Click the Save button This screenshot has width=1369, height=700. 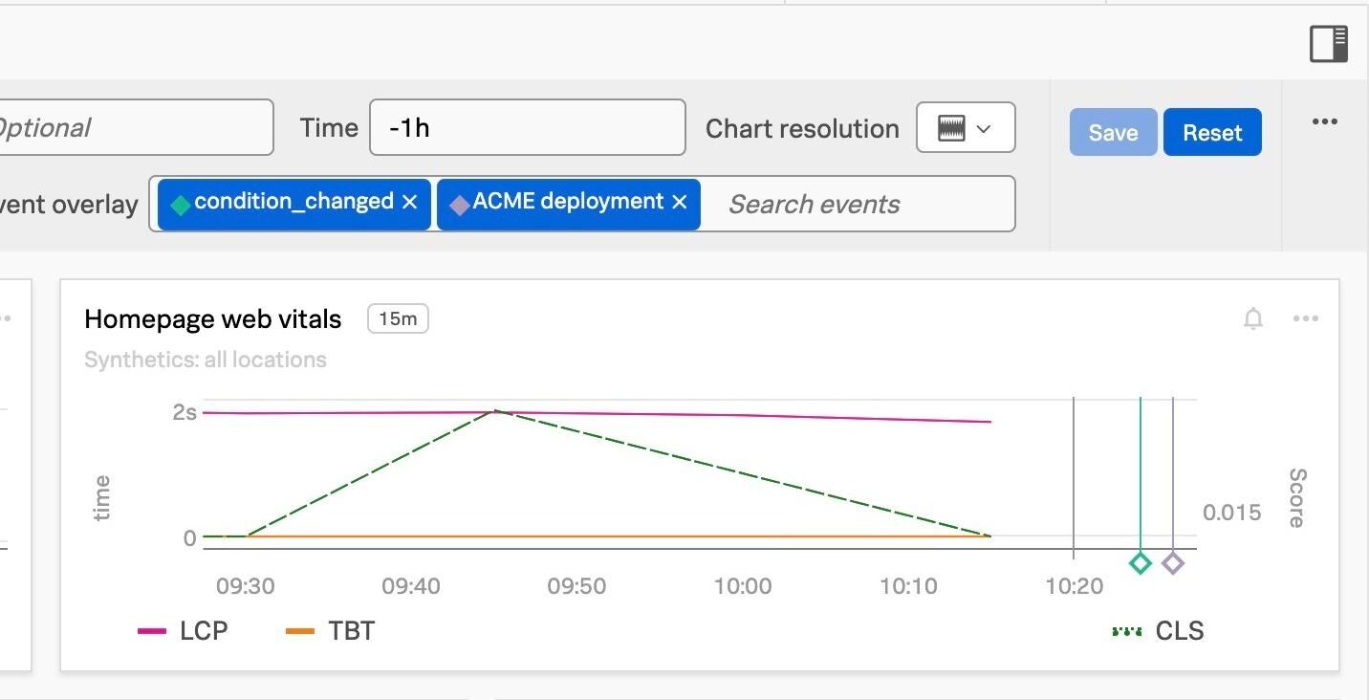tap(1113, 132)
